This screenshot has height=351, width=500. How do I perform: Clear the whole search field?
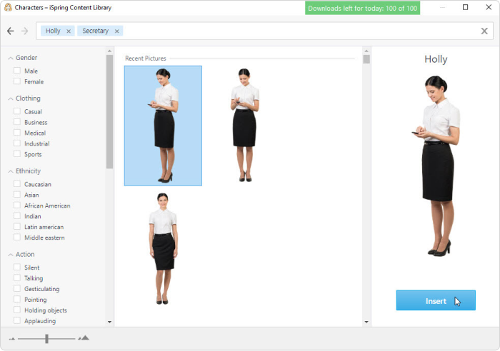click(x=484, y=31)
